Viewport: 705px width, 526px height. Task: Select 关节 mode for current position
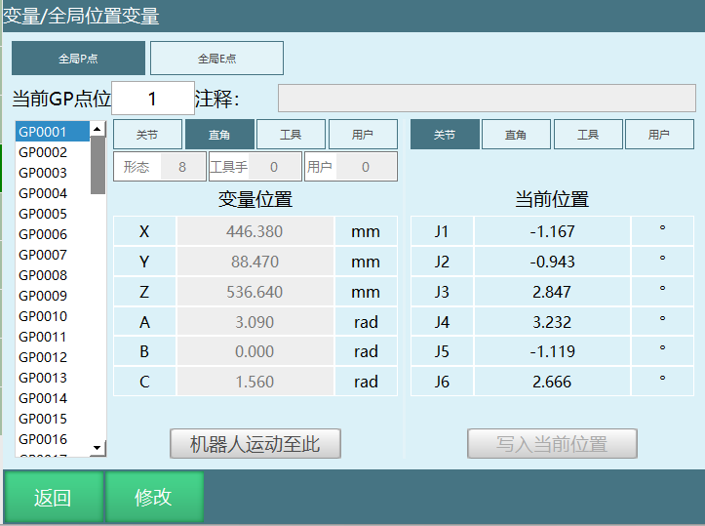click(x=445, y=135)
